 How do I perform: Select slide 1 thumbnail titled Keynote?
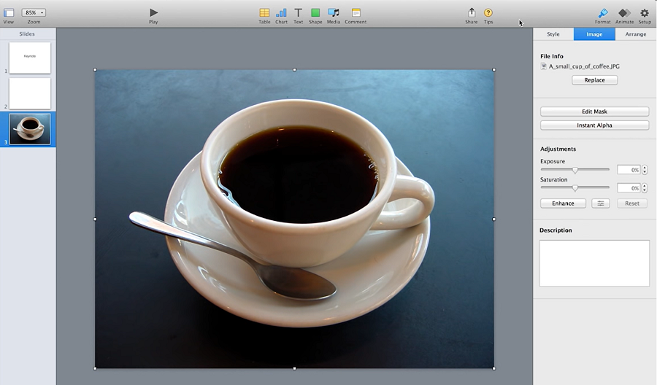click(30, 58)
